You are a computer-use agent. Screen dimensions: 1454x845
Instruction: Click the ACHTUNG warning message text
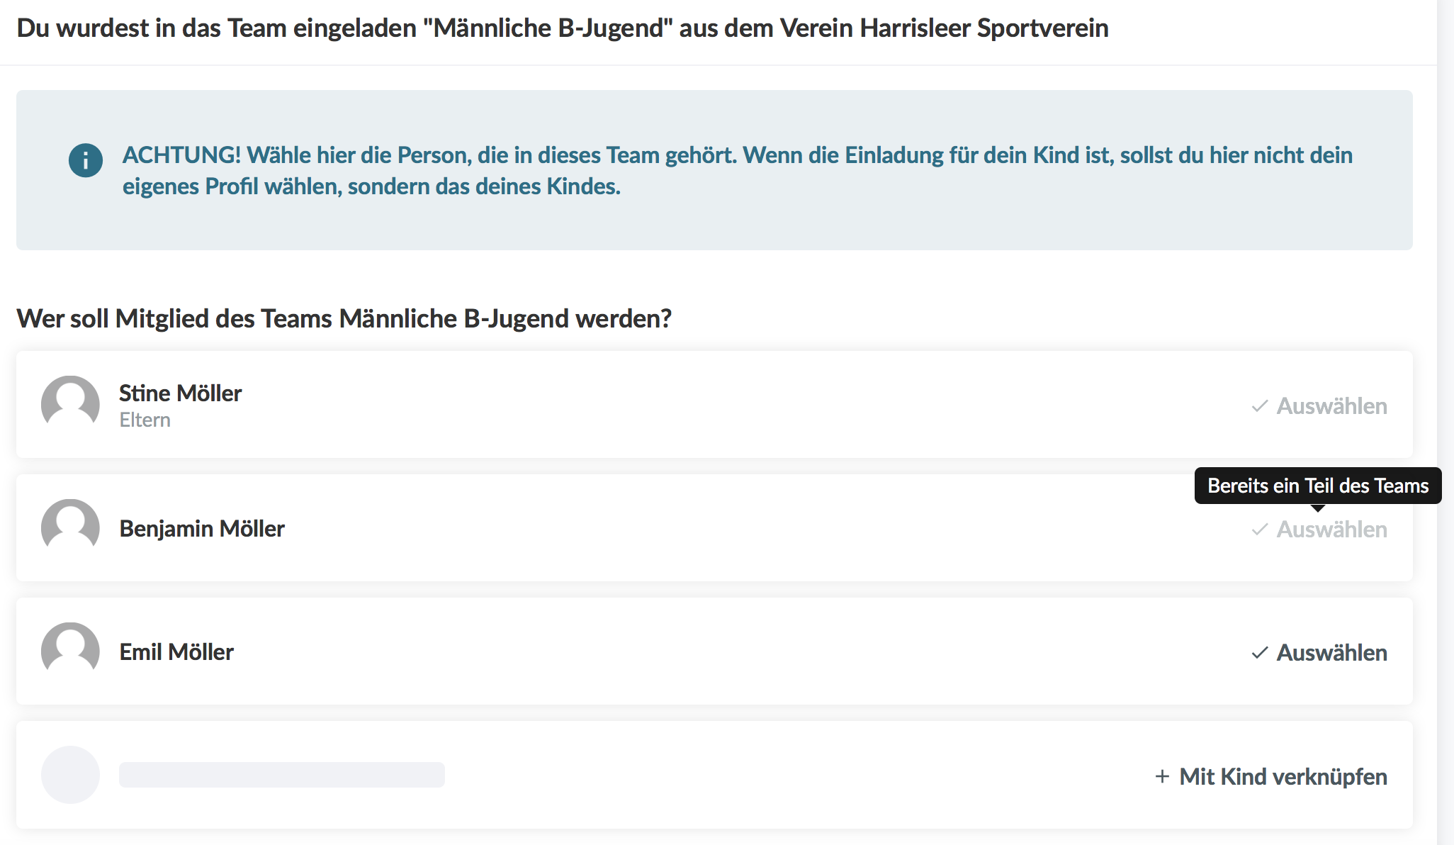pos(737,170)
